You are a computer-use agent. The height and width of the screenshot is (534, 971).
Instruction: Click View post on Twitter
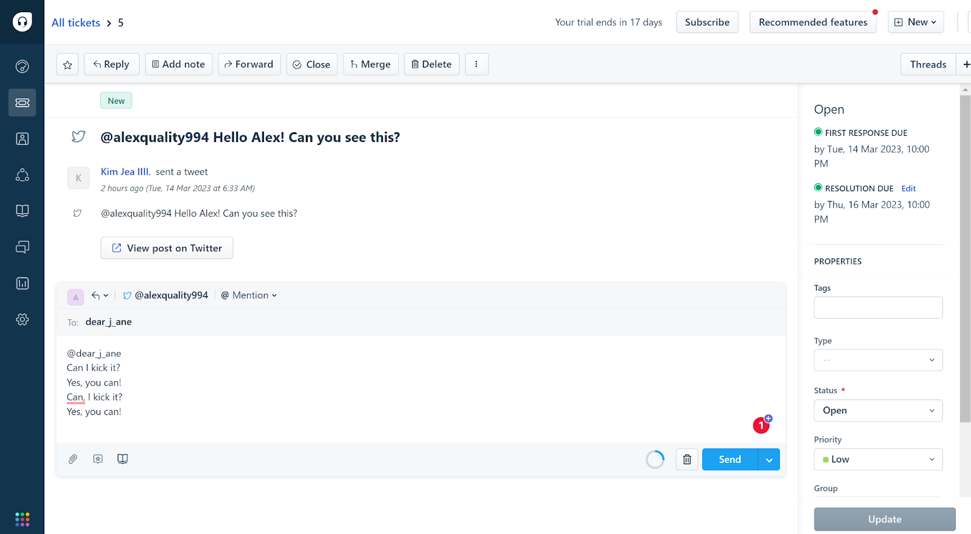pos(167,248)
